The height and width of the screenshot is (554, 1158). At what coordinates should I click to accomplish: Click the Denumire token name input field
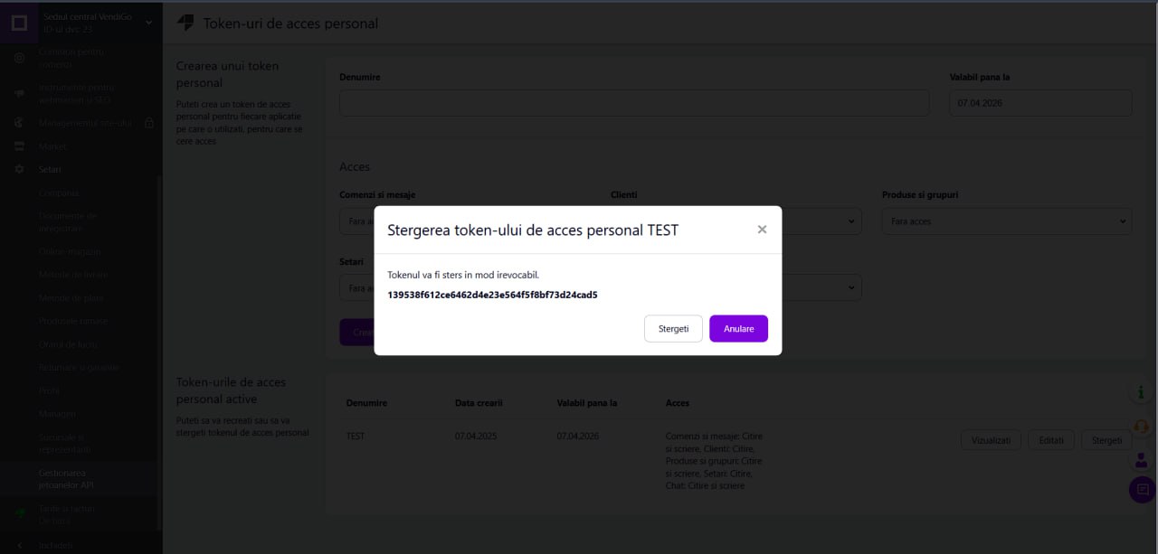(x=634, y=103)
